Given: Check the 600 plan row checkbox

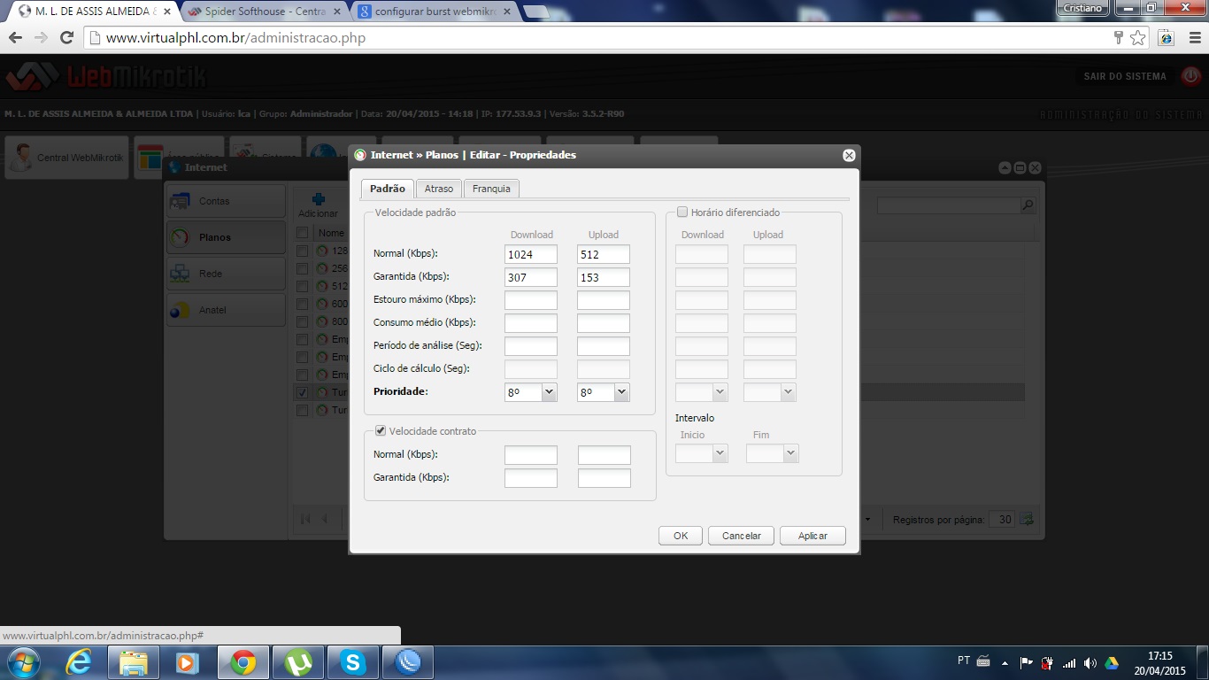Looking at the screenshot, I should coord(303,304).
